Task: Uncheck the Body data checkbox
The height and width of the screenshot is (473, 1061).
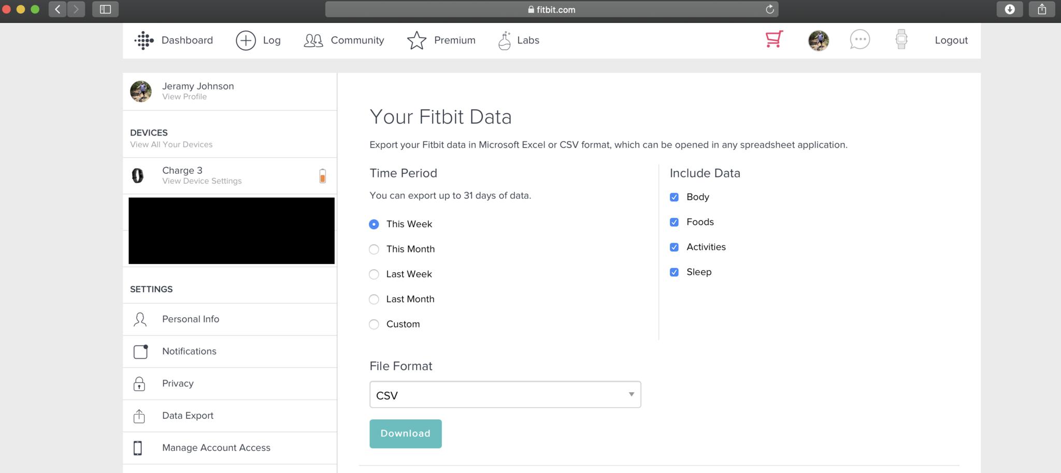Action: [674, 197]
